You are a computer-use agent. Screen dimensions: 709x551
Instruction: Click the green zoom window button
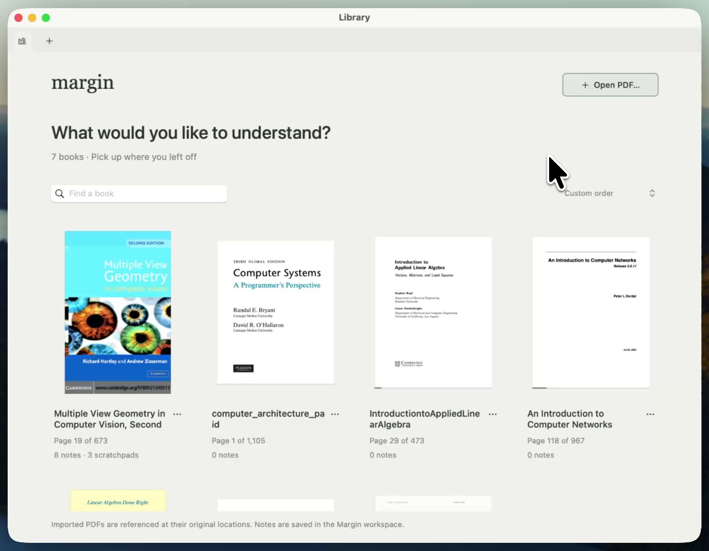46,18
